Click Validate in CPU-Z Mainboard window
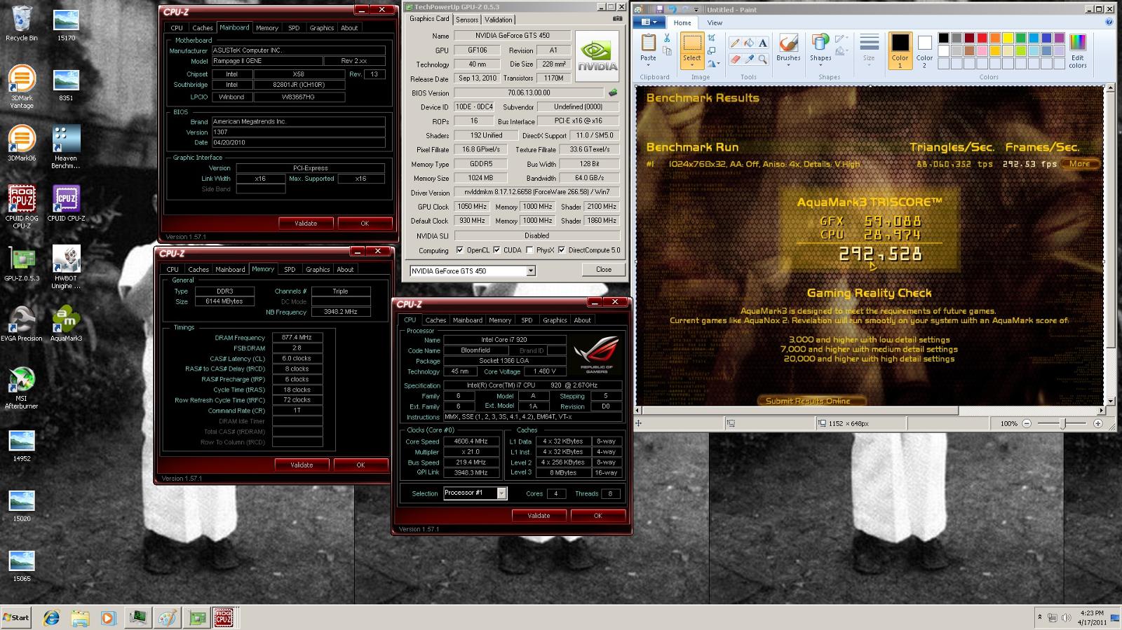 (306, 224)
